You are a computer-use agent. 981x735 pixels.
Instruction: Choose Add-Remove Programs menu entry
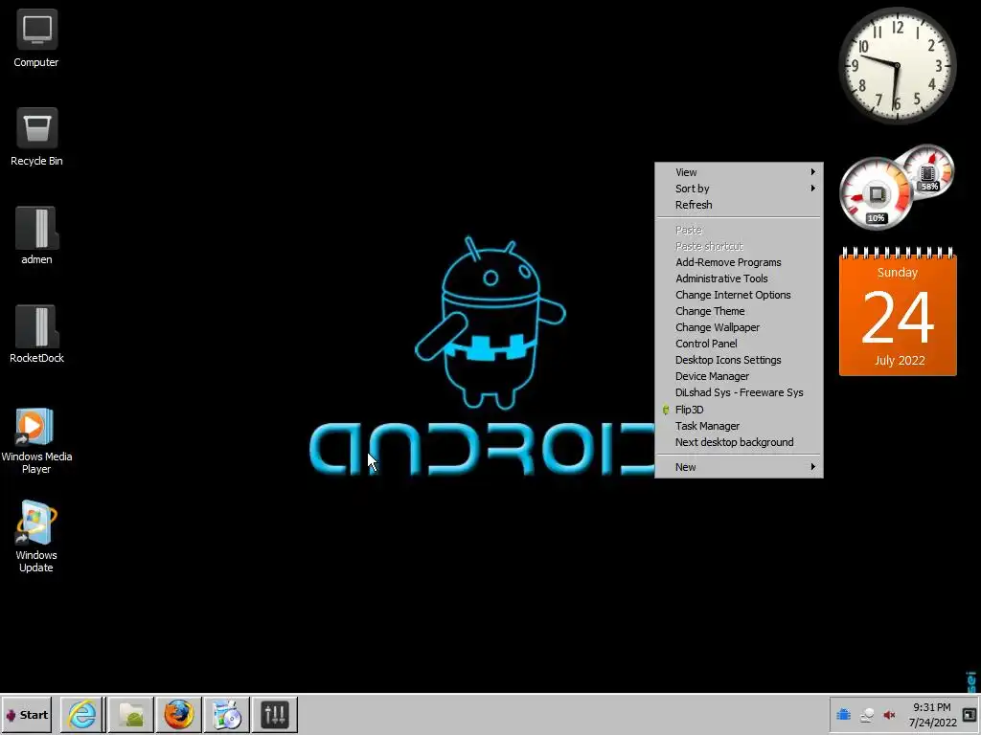point(739,262)
